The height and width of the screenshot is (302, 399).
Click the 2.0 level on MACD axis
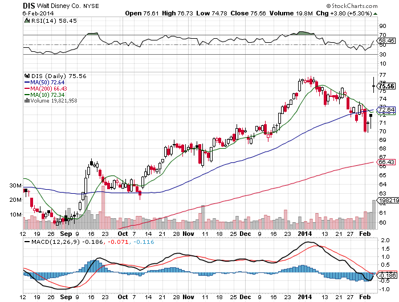(x=385, y=240)
